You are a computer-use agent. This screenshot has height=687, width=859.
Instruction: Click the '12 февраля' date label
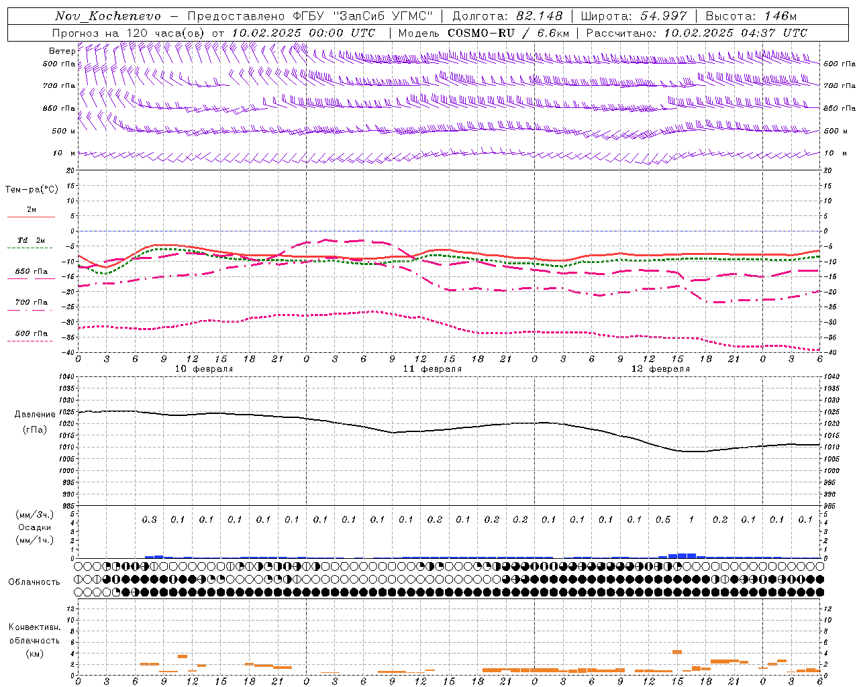pyautogui.click(x=660, y=369)
